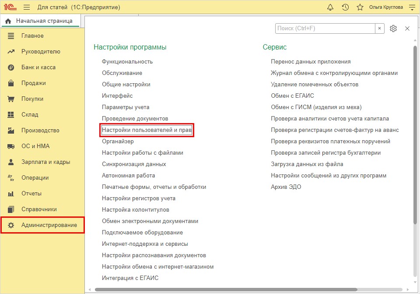
Task: Open the history clock icon
Action: point(345,7)
